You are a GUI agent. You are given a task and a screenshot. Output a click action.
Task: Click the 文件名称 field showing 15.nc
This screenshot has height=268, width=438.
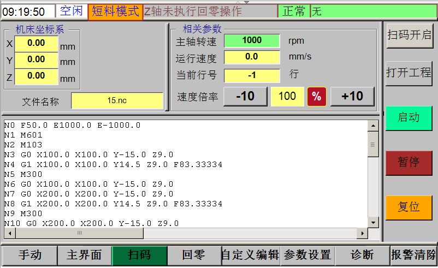pos(117,101)
